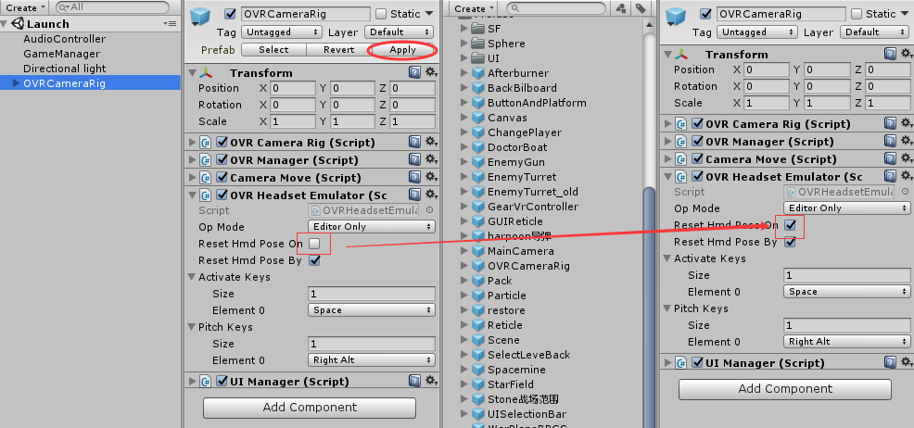
Task: Click the hierarchy search field
Action: click(x=112, y=7)
